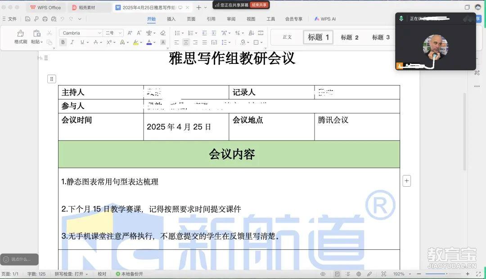Open the numbered list dropdown arrow
Image resolution: width=486 pixels, height=279 pixels.
pos(196,33)
